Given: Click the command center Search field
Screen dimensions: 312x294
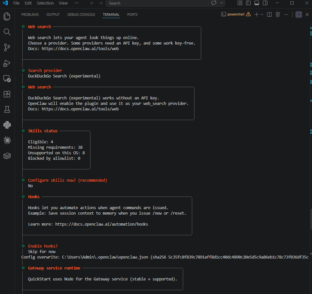Looking at the screenshot, I should click(157, 3).
